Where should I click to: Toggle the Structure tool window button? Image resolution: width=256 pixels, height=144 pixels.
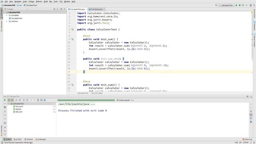point(2,26)
